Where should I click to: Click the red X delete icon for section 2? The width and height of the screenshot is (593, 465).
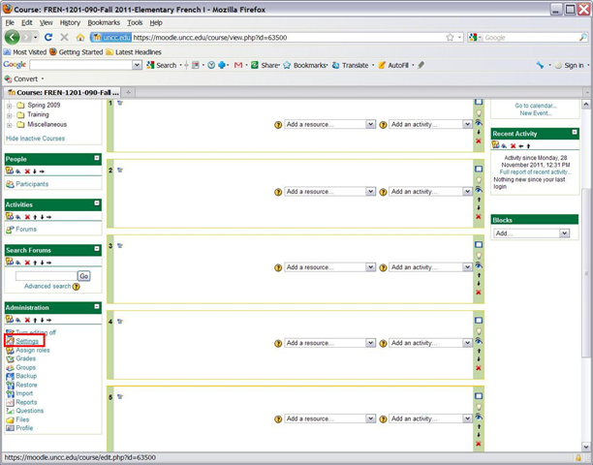[478, 216]
